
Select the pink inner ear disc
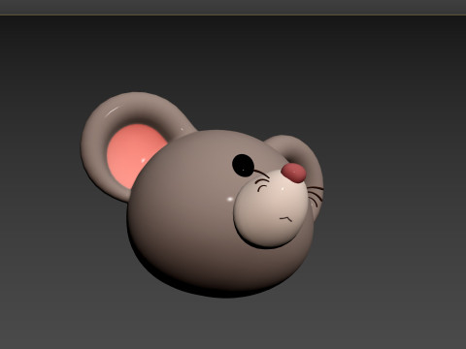pos(136,155)
